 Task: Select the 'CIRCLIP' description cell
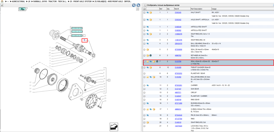(x=194, y=92)
